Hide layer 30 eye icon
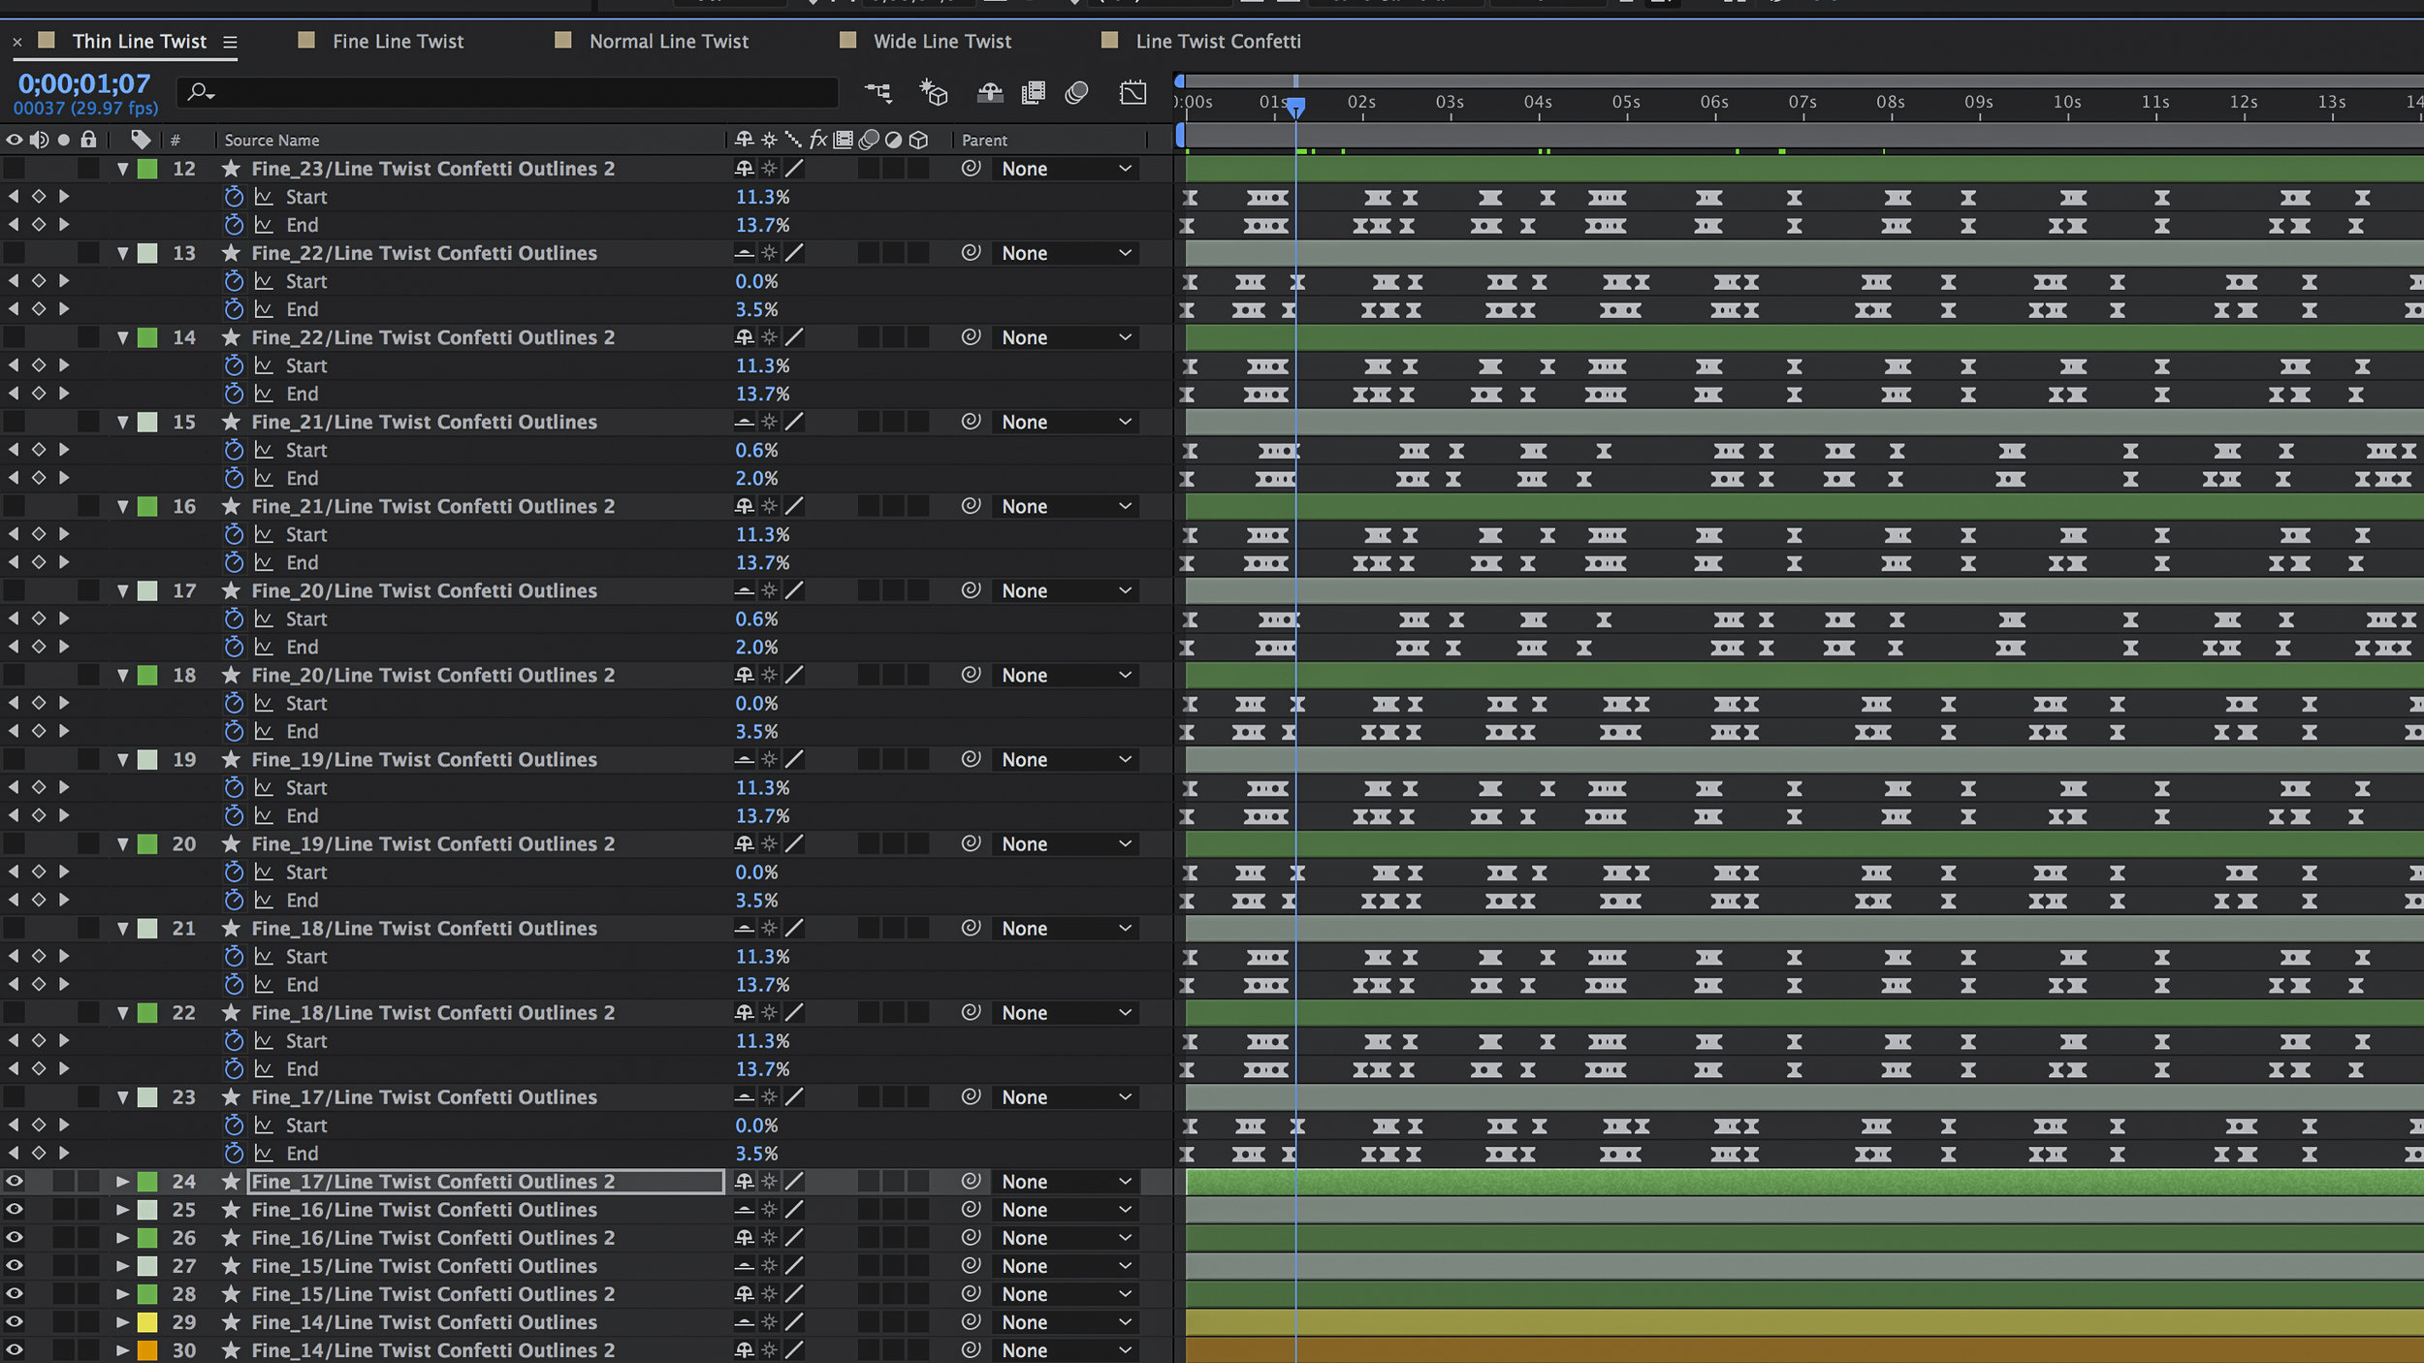 (x=14, y=1350)
